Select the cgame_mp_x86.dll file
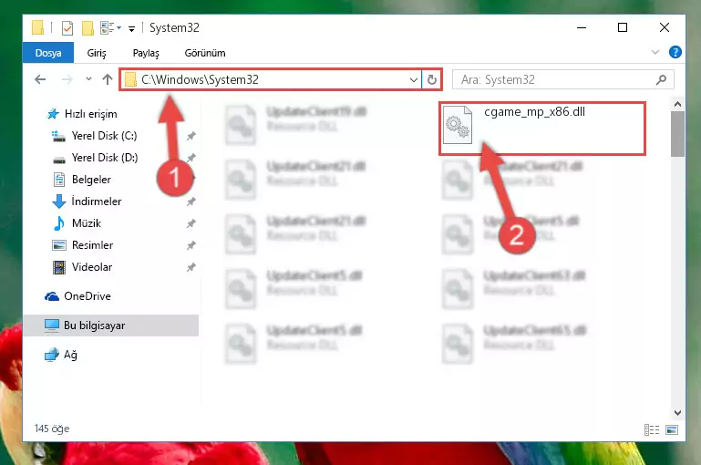 542,129
